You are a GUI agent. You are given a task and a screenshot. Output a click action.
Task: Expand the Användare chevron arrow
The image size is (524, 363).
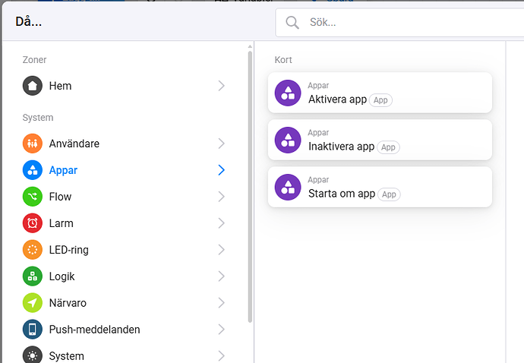click(221, 144)
